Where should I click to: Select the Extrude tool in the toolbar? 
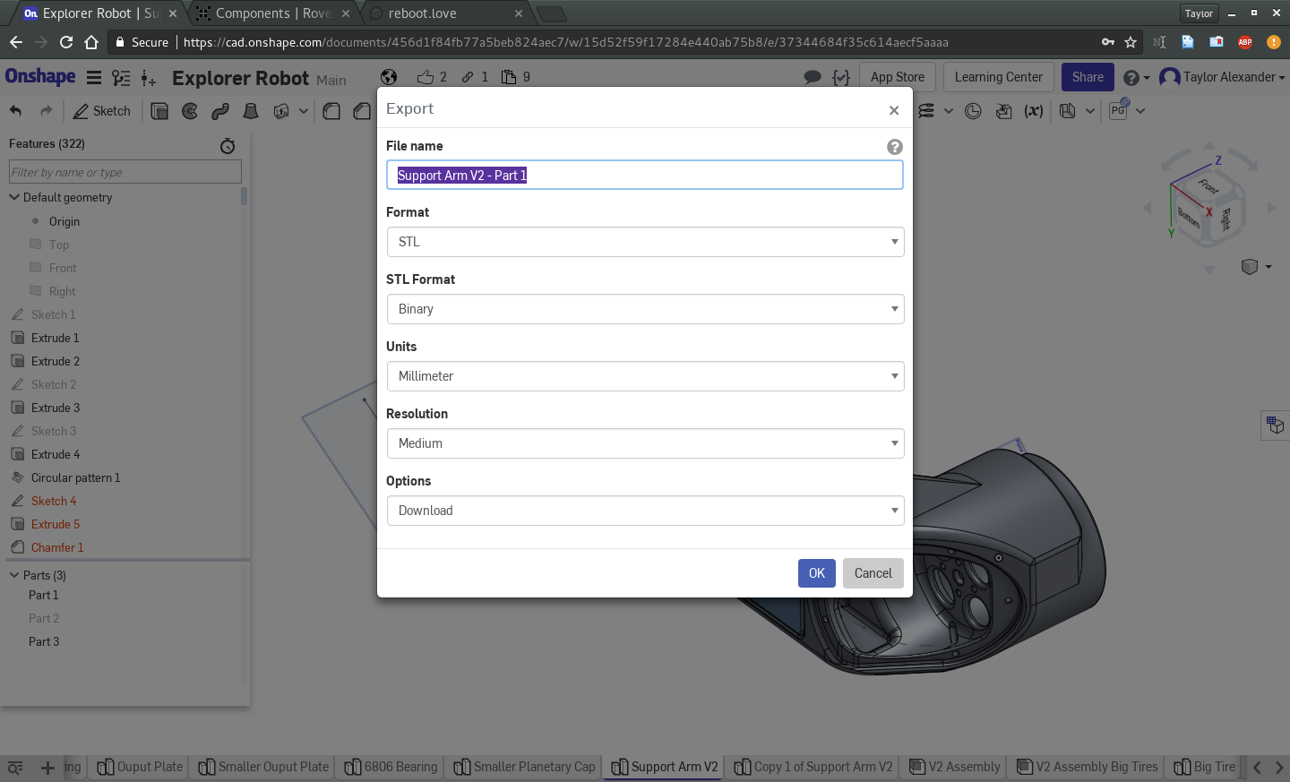(159, 111)
